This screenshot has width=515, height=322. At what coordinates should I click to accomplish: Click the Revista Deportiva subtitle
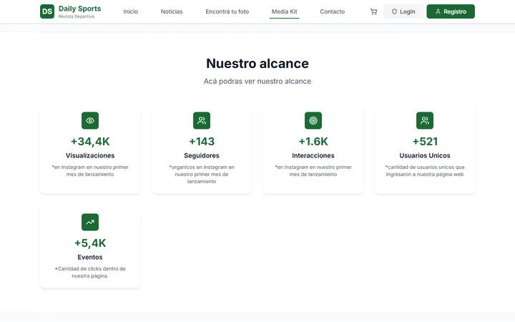(x=77, y=16)
